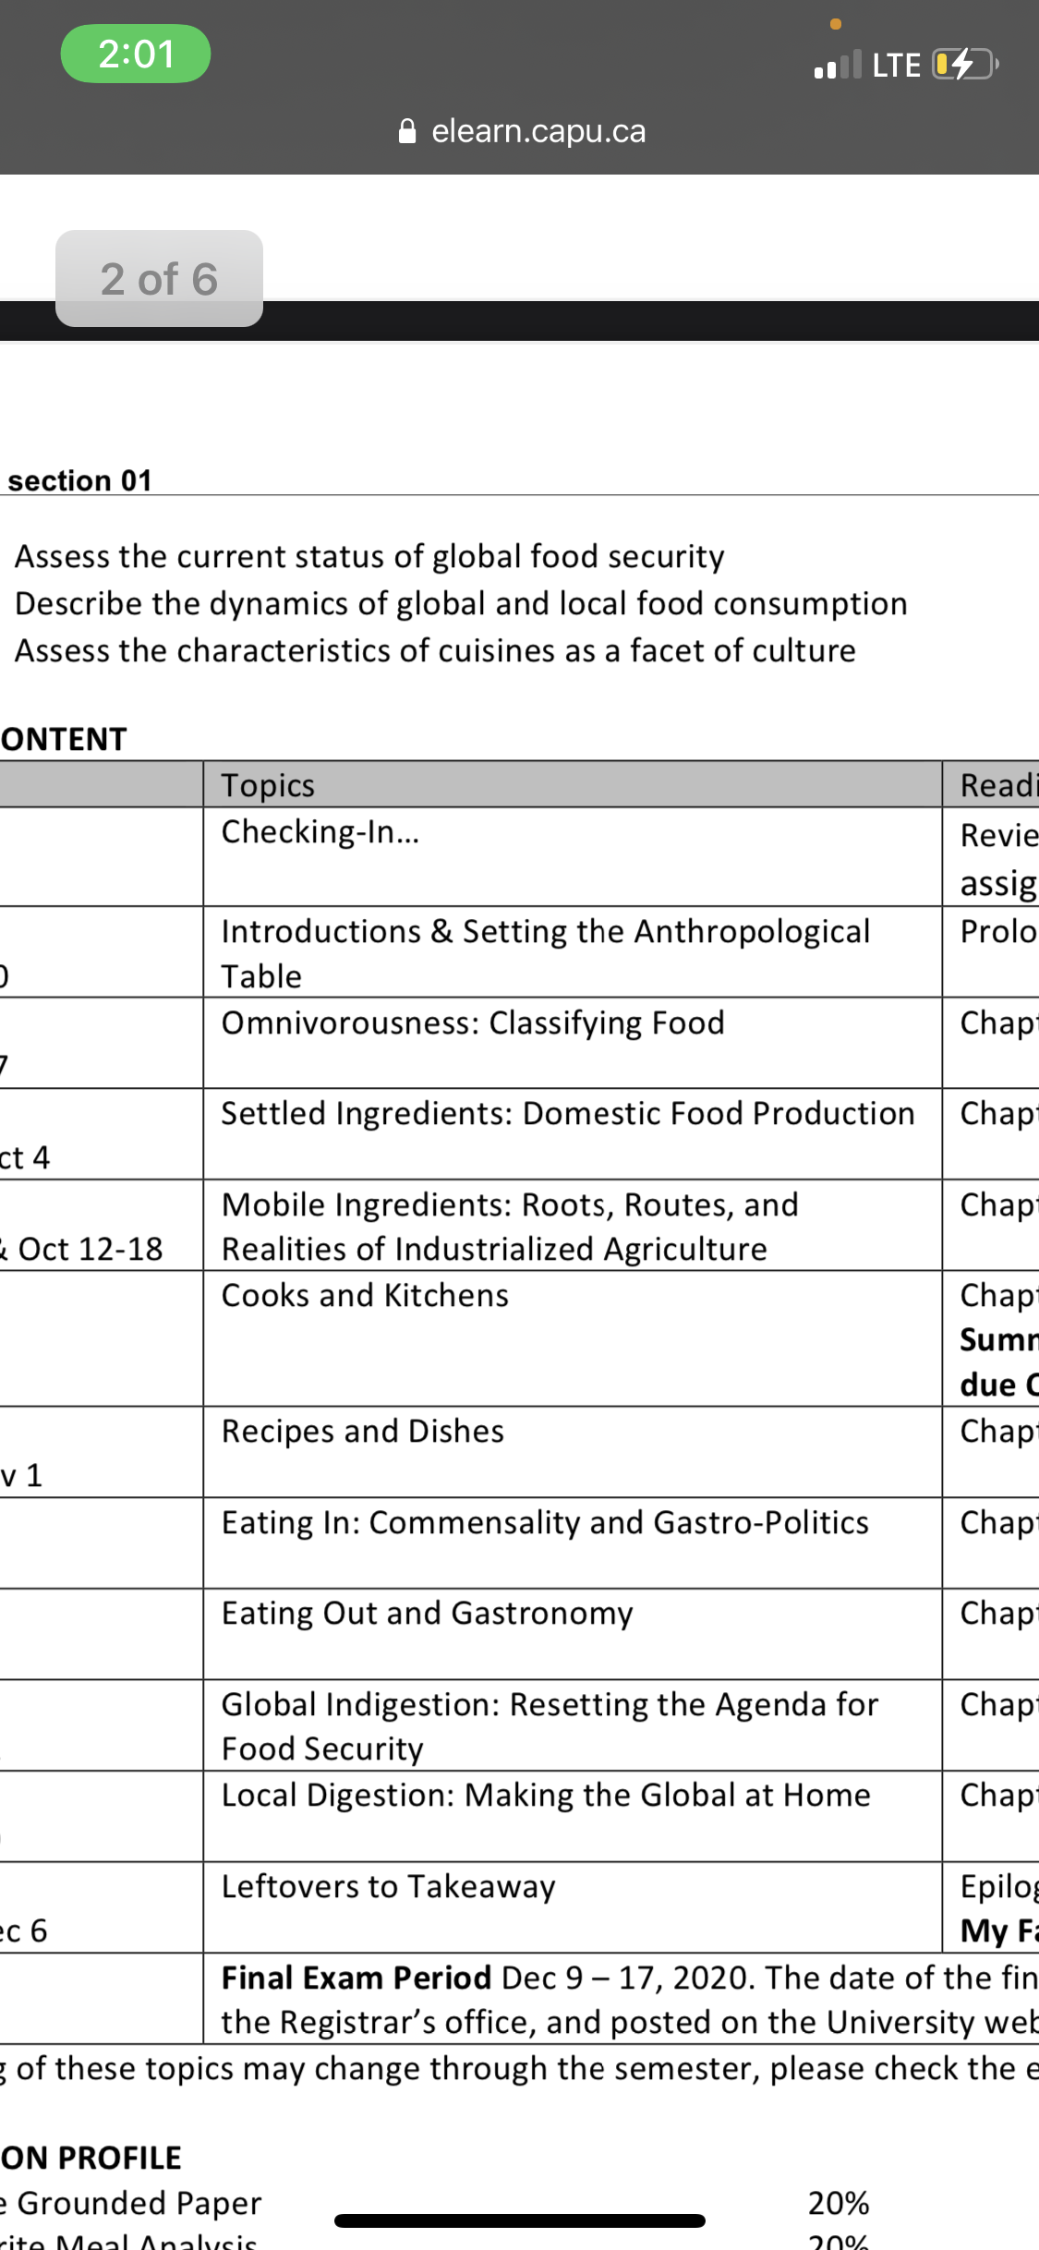
Task: Tap the orange microphone indicator dot
Action: click(x=836, y=24)
